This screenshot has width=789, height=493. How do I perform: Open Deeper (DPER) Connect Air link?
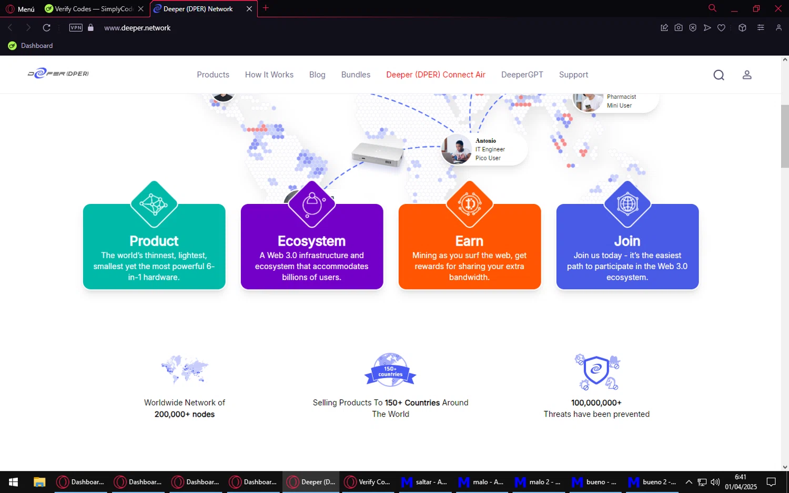point(436,75)
